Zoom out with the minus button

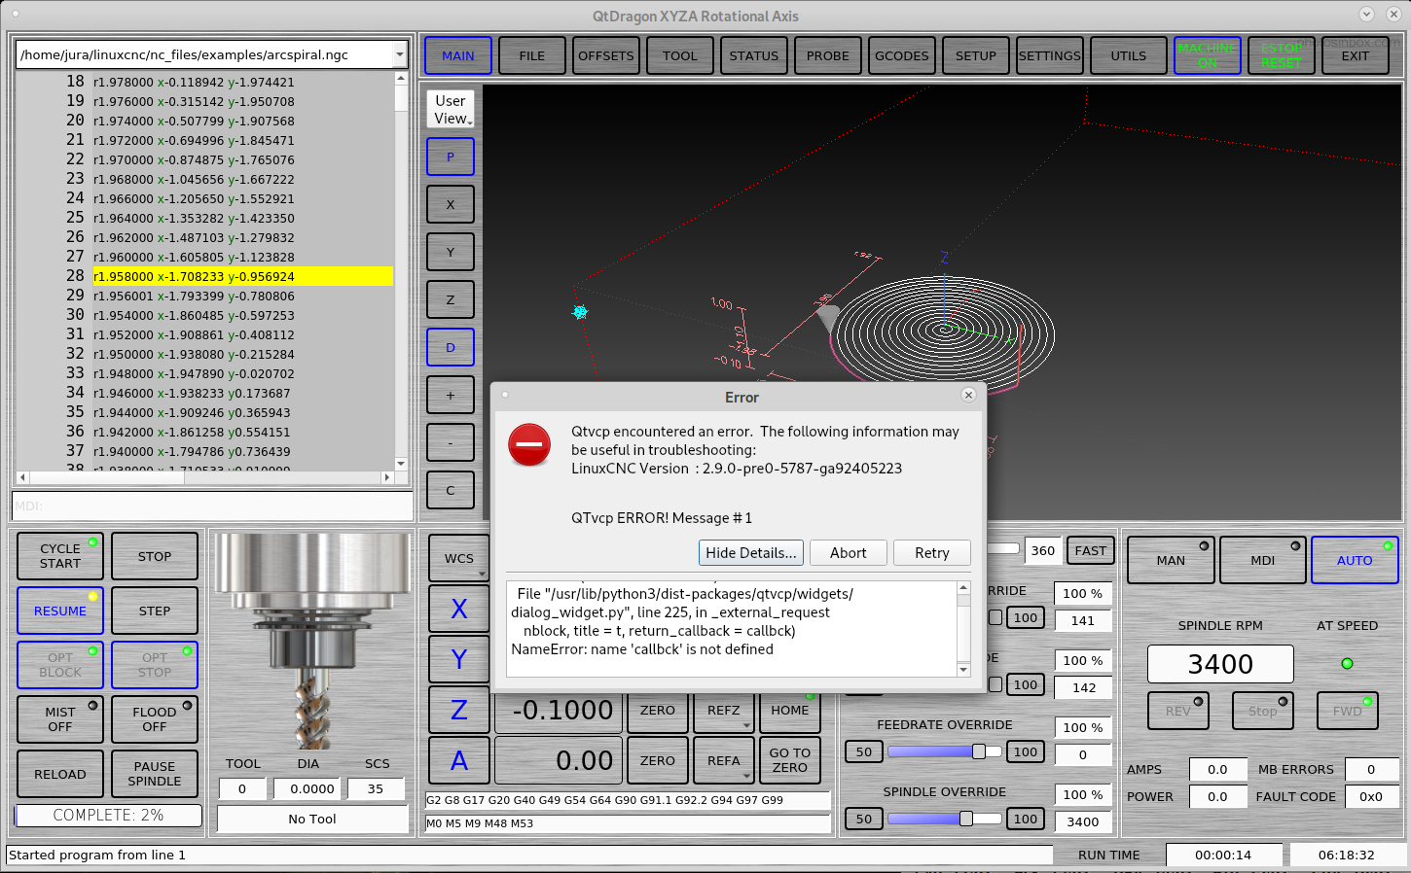[451, 442]
